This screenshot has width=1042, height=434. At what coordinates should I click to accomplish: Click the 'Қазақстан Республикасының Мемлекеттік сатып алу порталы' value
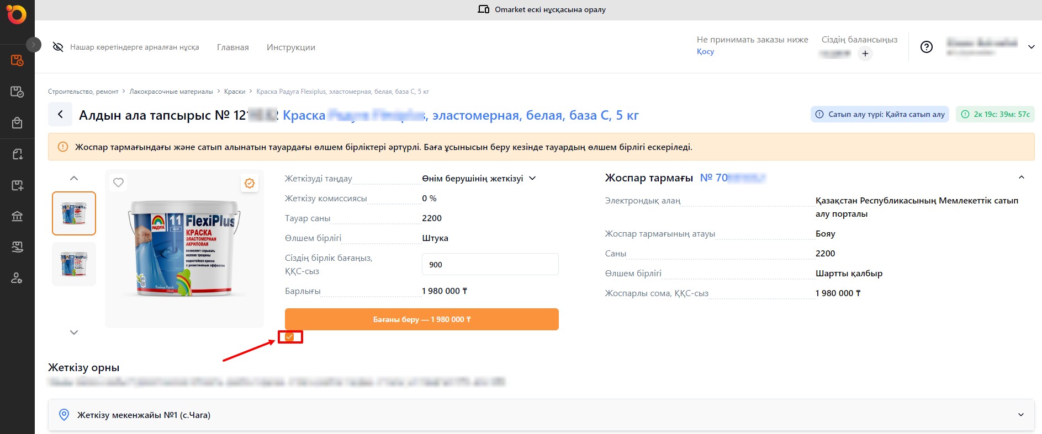point(917,207)
